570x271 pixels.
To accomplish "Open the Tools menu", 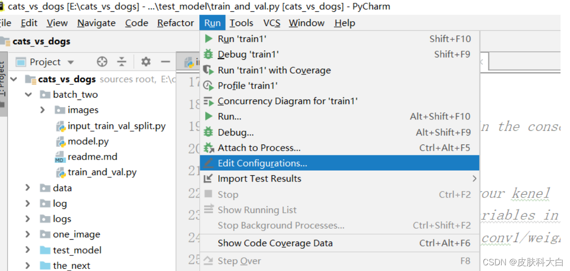I will coord(242,23).
